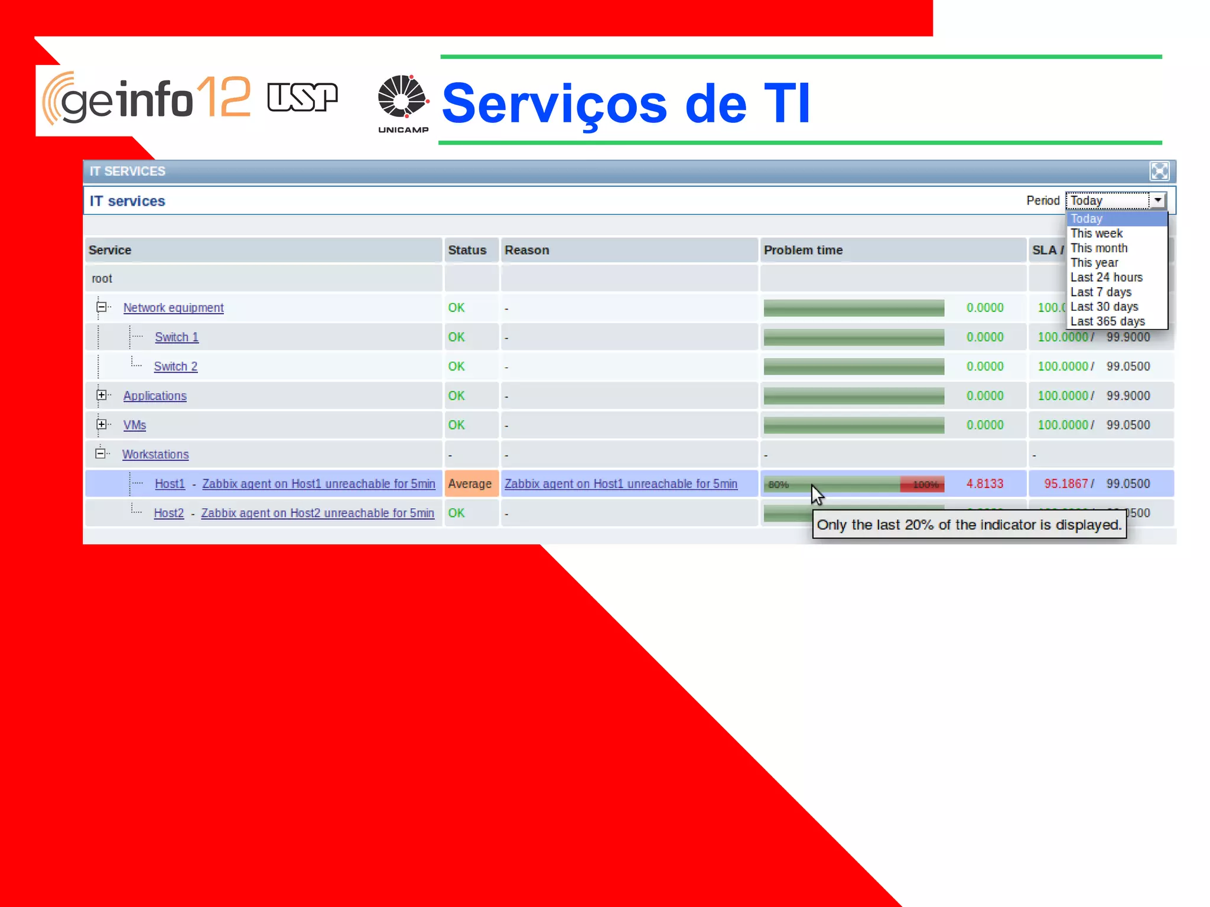The image size is (1210, 907).
Task: Click the fullscreen icon in IT SERVICES header
Action: [x=1159, y=171]
